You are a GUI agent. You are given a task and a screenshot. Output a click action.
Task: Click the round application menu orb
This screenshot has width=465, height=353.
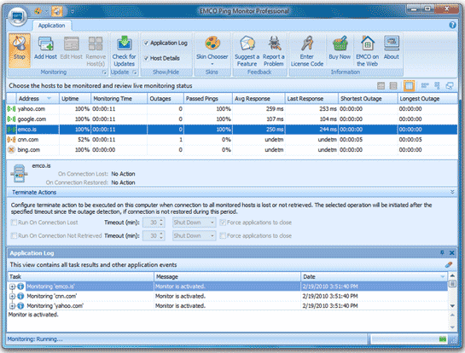(18, 16)
